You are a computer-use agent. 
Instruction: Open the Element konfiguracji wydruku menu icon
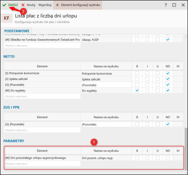tap(57, 5)
